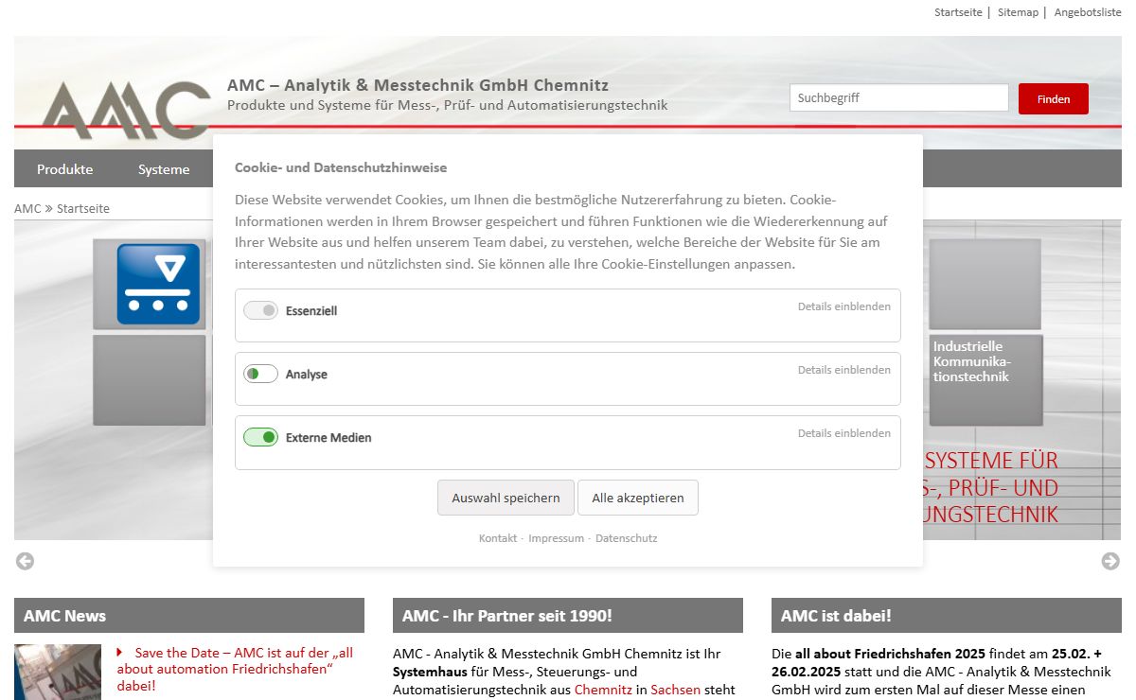The image size is (1136, 700).
Task: Open the Industrielle Kommunikationstechnik tile
Action: pyautogui.click(x=985, y=380)
